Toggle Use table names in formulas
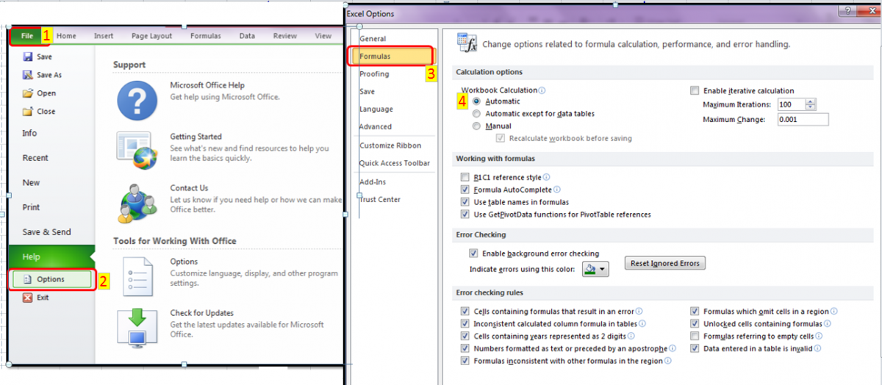This screenshot has width=882, height=385. click(465, 202)
